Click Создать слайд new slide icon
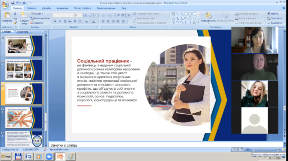 (24, 15)
